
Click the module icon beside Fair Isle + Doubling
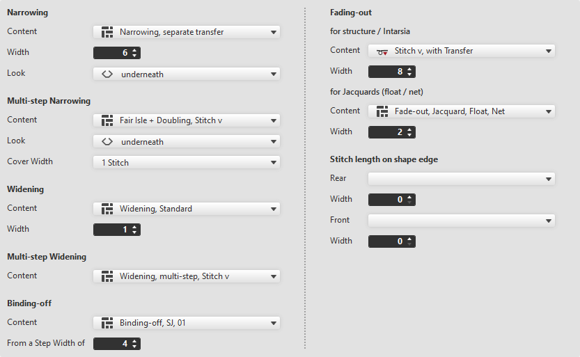pos(107,120)
